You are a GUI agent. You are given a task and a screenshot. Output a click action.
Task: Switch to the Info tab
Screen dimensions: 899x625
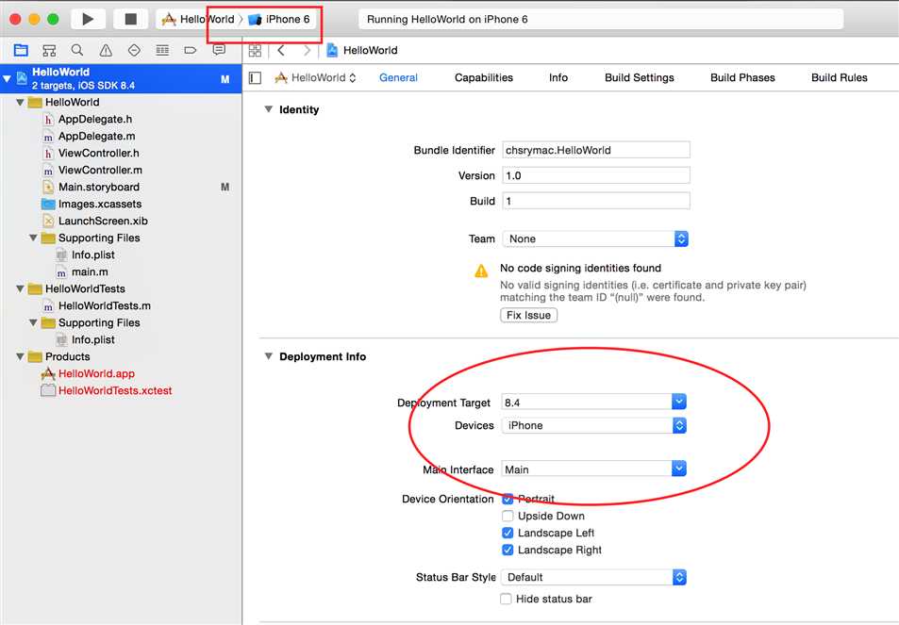(558, 78)
